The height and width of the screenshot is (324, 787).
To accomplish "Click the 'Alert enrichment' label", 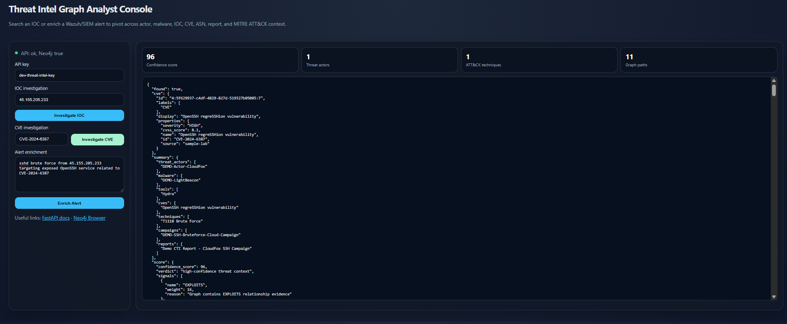I will 31,152.
